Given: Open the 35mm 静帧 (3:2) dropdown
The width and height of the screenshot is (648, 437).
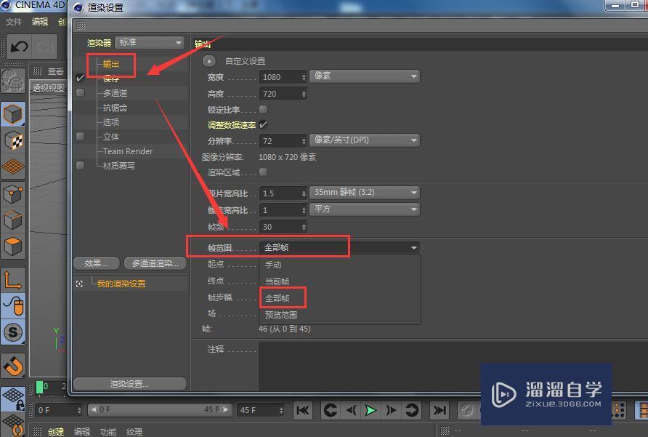Looking at the screenshot, I should point(364,192).
